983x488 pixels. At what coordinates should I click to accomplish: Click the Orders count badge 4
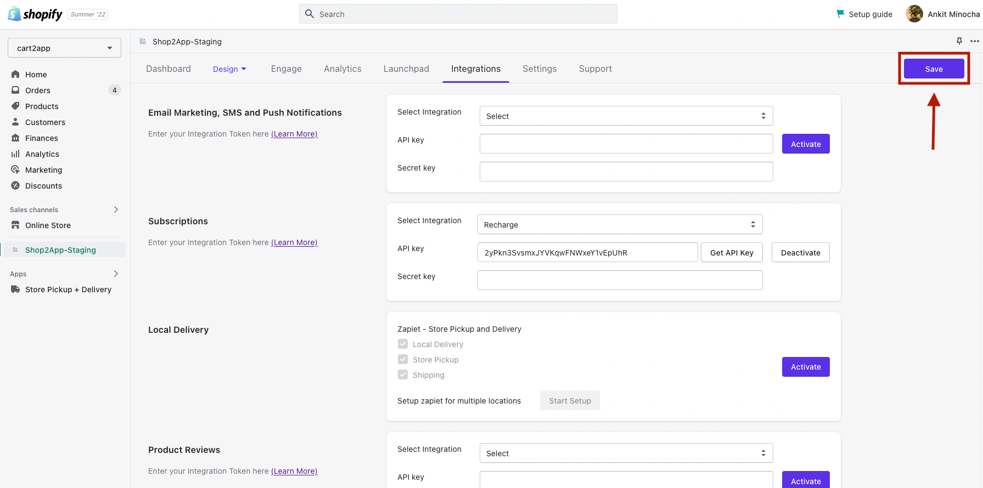click(115, 90)
